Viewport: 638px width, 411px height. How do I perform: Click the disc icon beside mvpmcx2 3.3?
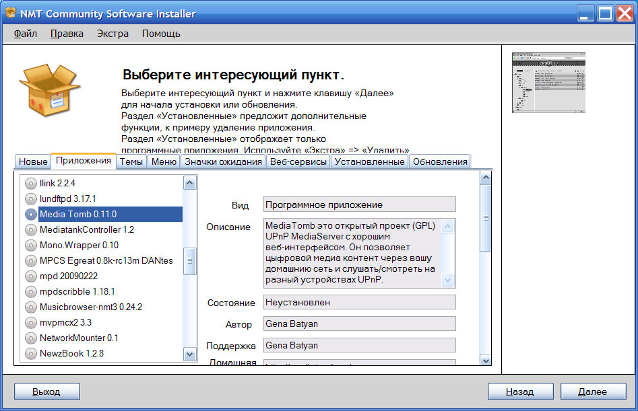[x=30, y=322]
